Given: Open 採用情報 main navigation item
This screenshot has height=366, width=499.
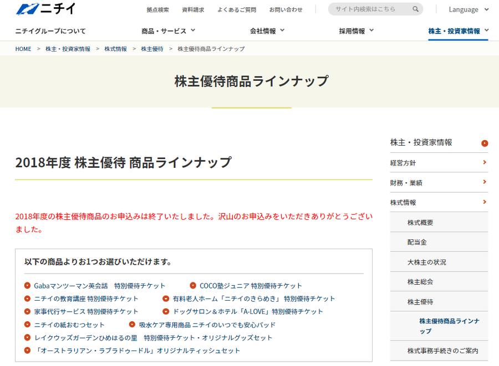Looking at the screenshot, I should [352, 31].
